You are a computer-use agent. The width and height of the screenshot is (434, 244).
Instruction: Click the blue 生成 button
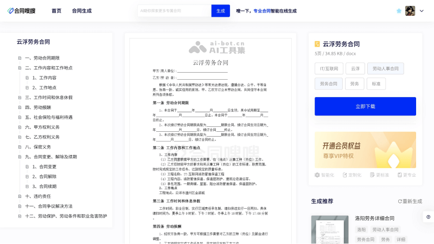(x=220, y=11)
